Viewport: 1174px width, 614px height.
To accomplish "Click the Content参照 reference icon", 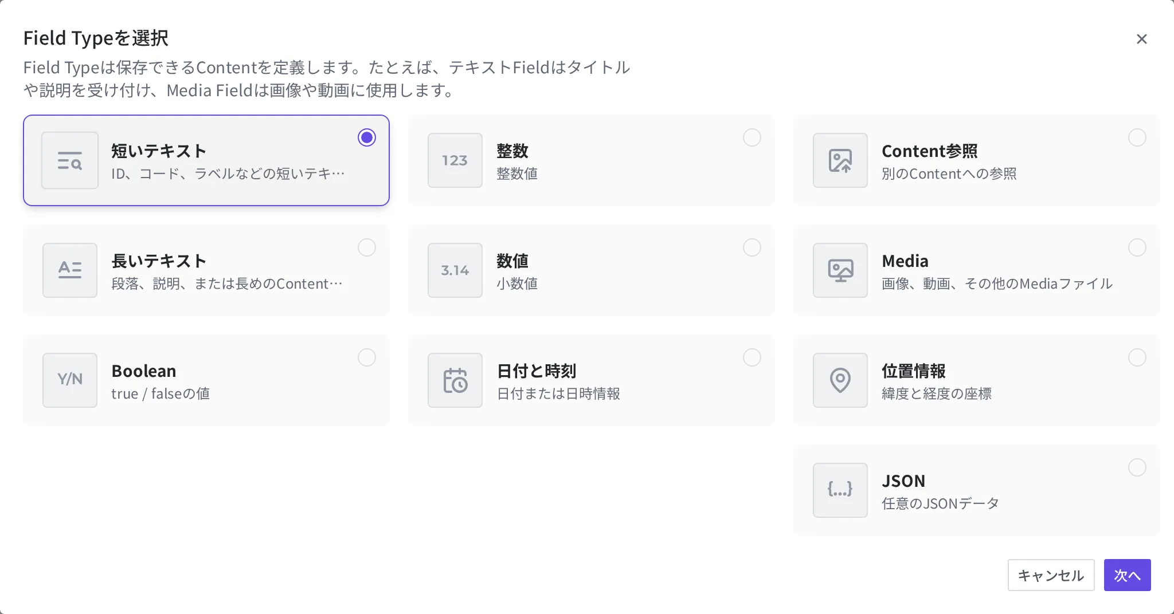I will click(840, 160).
